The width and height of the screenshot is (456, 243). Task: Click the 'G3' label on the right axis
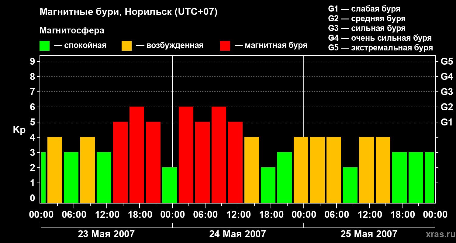(447, 92)
